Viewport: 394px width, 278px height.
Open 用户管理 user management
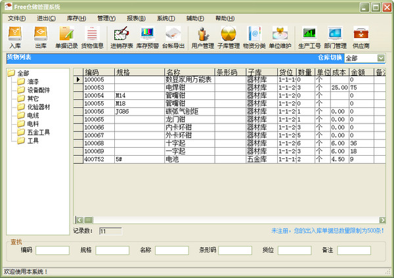pos(203,37)
